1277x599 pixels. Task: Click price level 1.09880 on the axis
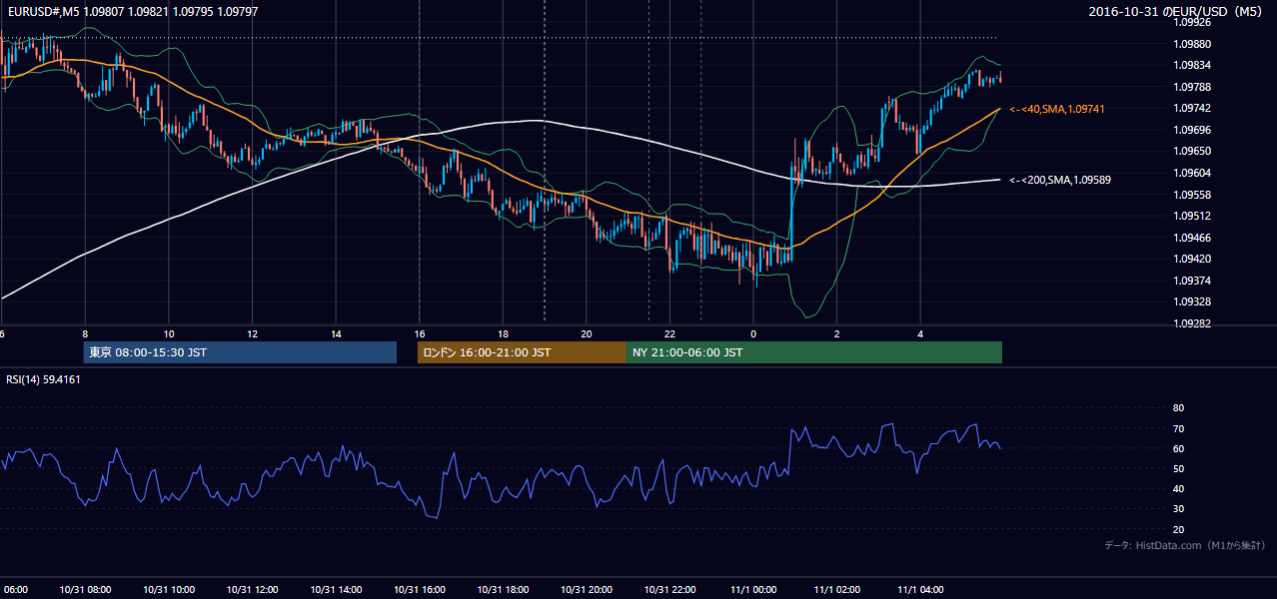pos(1192,44)
